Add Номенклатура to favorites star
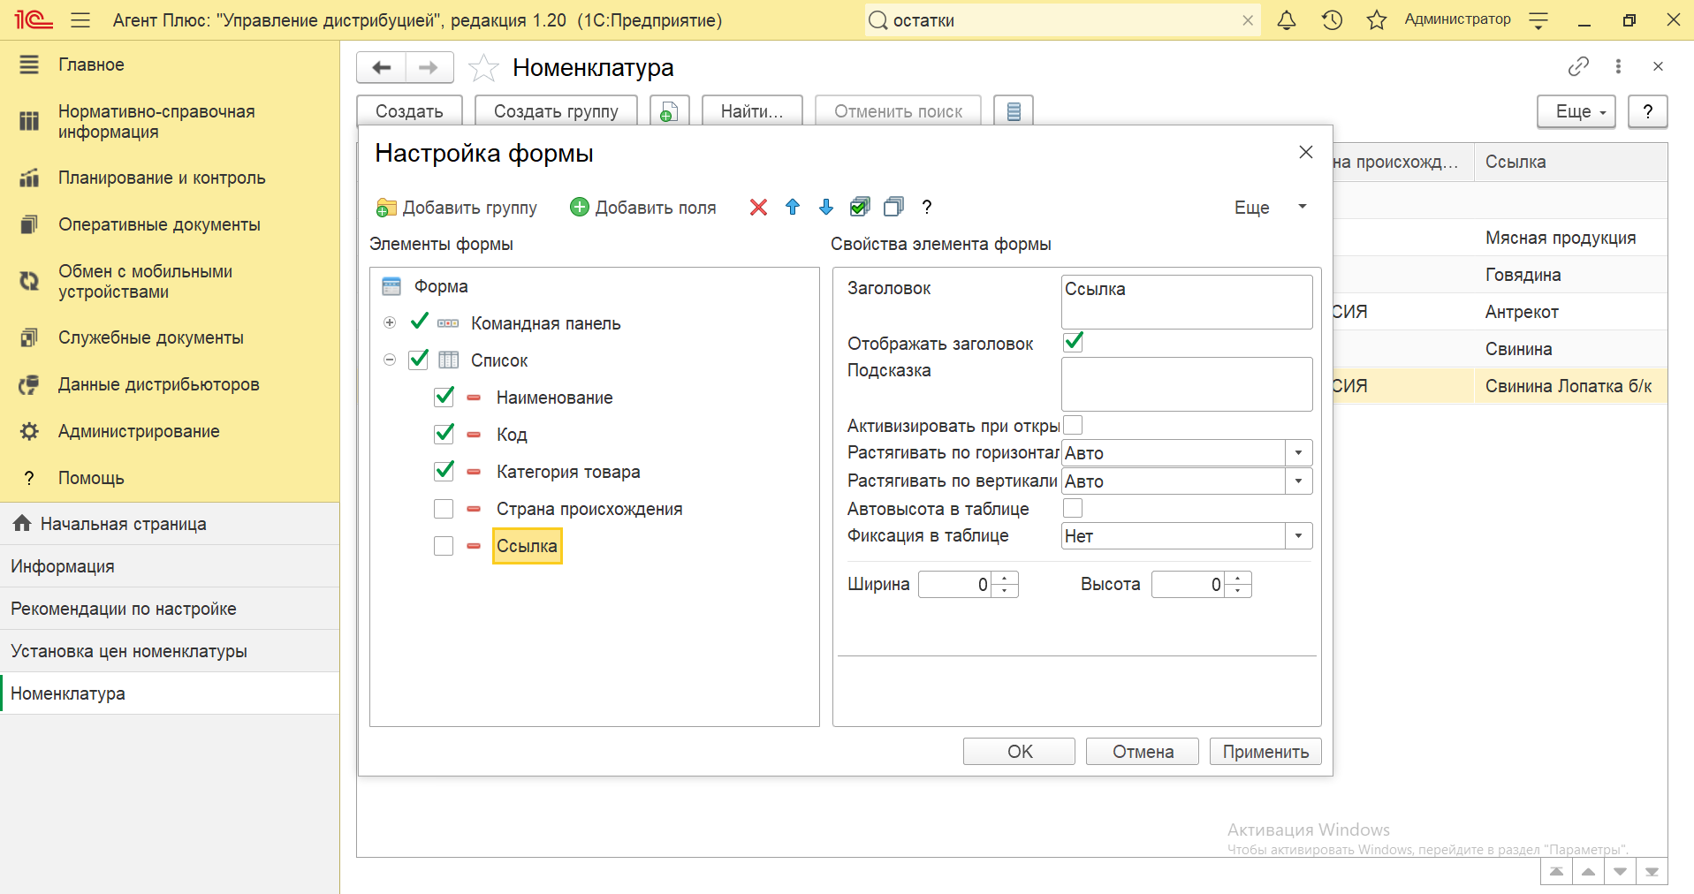The height and width of the screenshot is (894, 1694). (483, 67)
